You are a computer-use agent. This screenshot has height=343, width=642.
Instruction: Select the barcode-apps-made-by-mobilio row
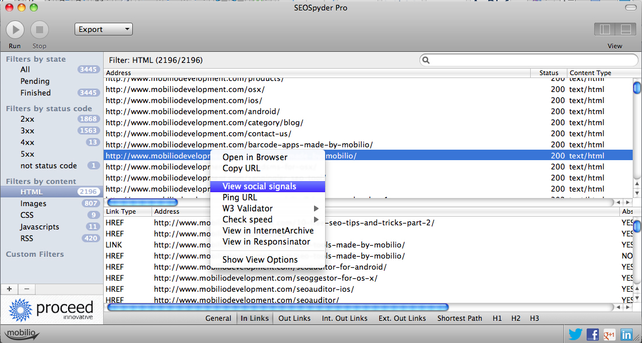click(368, 144)
